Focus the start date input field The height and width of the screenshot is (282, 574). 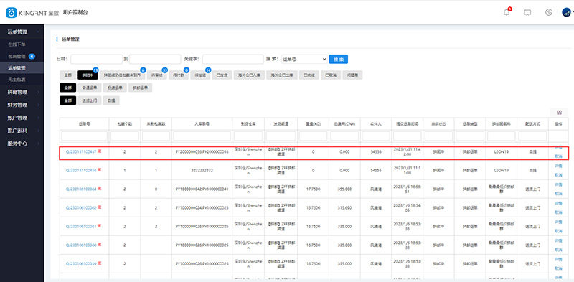click(x=96, y=59)
